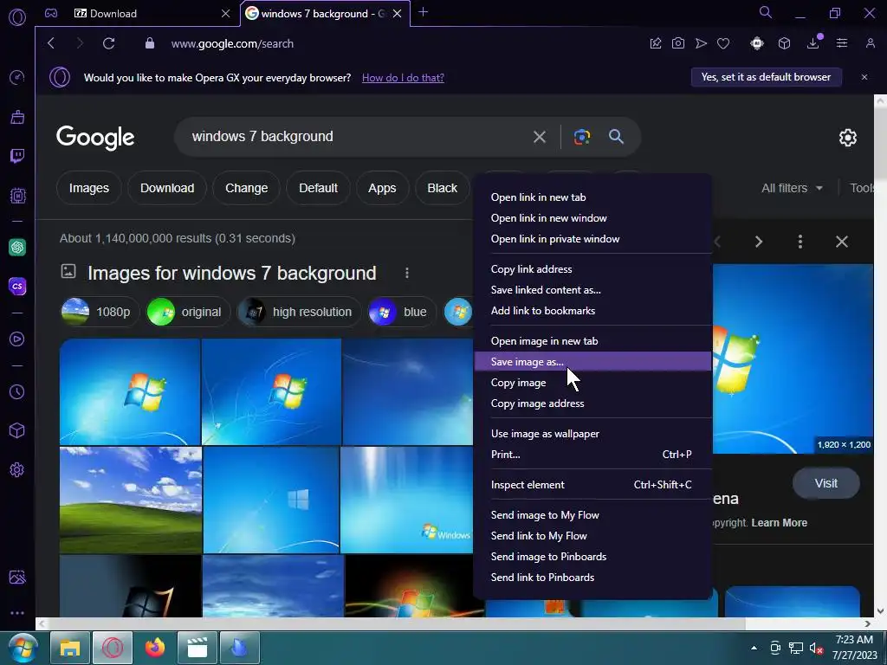
Task: Click the muted volume tray icon
Action: click(x=816, y=649)
